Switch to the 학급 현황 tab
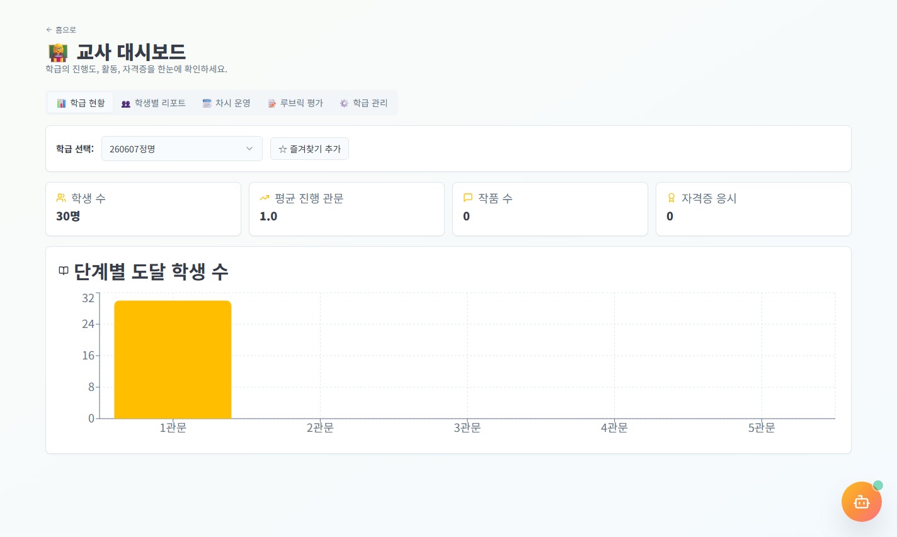The image size is (897, 537). [81, 103]
